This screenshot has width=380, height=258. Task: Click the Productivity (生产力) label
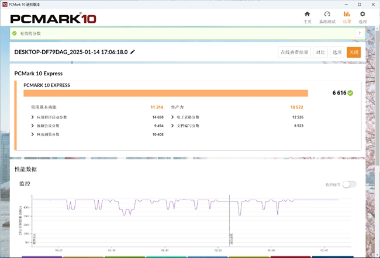177,107
